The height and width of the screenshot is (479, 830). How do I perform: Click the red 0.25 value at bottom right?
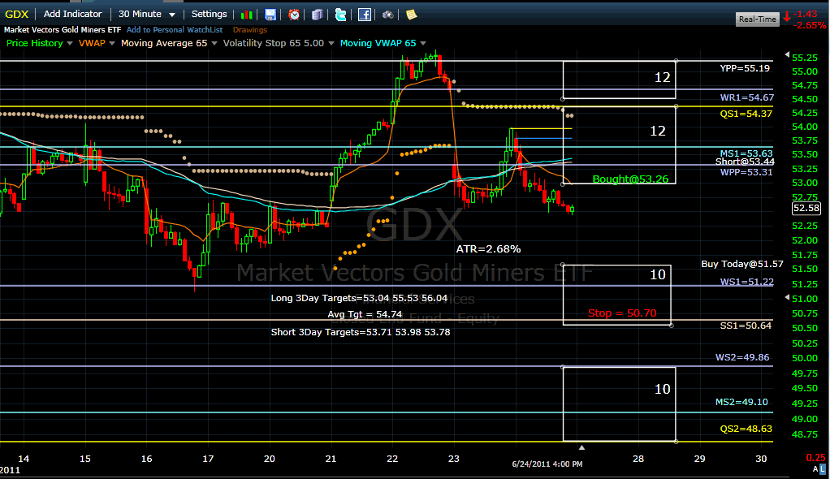point(815,458)
